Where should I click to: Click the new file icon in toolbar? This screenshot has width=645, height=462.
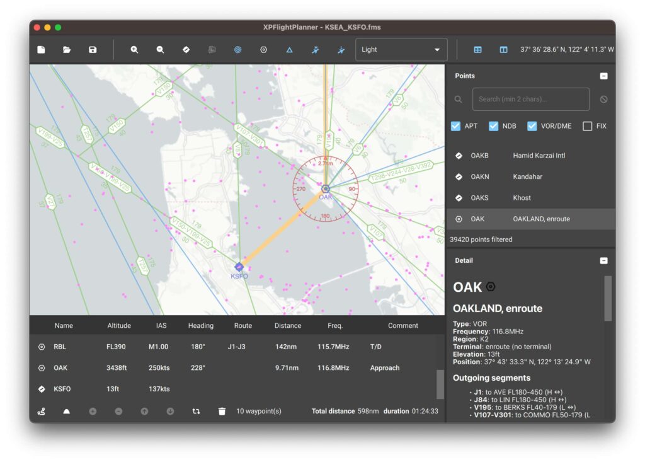pyautogui.click(x=41, y=50)
